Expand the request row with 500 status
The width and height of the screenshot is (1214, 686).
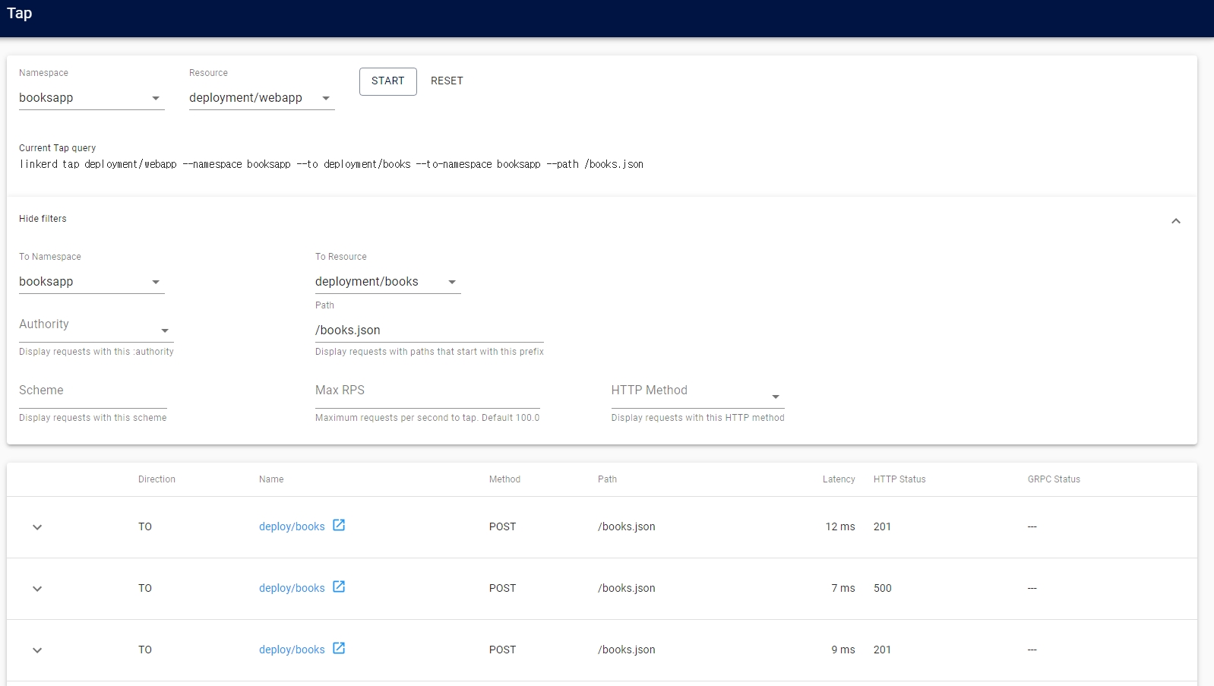point(37,589)
